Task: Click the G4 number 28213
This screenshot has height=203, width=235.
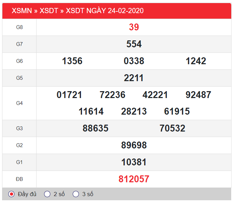Action: coord(134,112)
